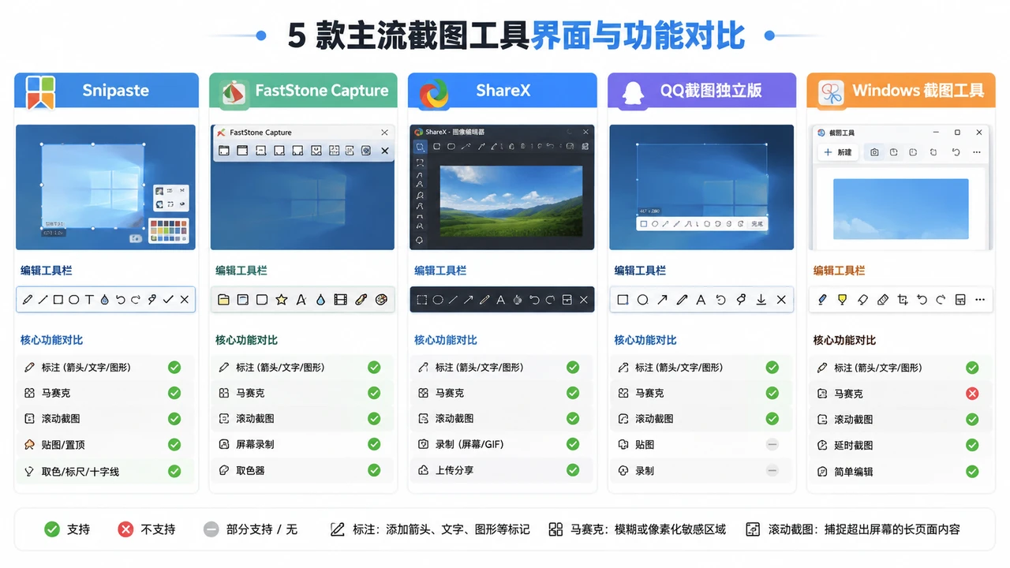The width and height of the screenshot is (1010, 568).
Task: Click the 上传分享 row text
Action: point(454,470)
